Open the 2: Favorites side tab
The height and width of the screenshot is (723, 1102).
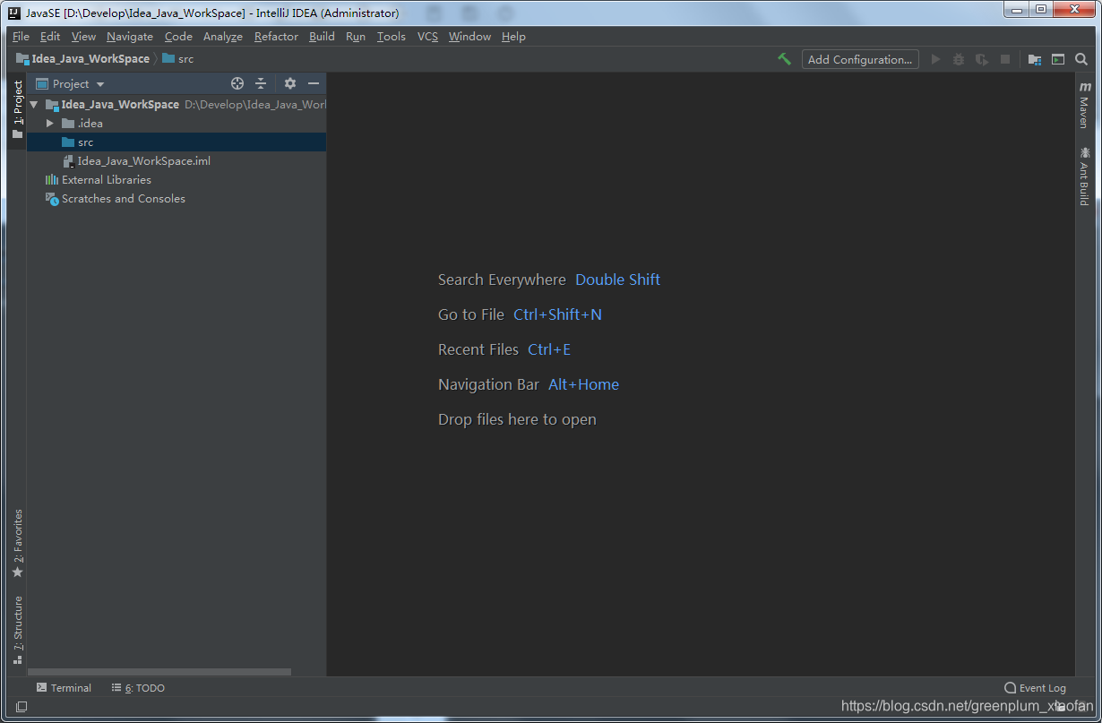pos(17,544)
